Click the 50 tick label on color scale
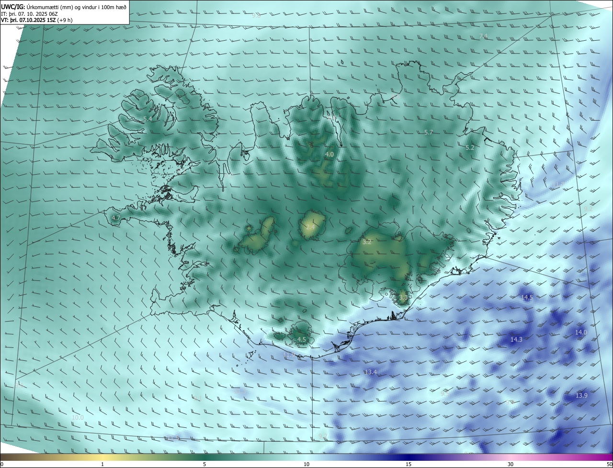Viewport: 613px width, 468px height. click(x=609, y=464)
